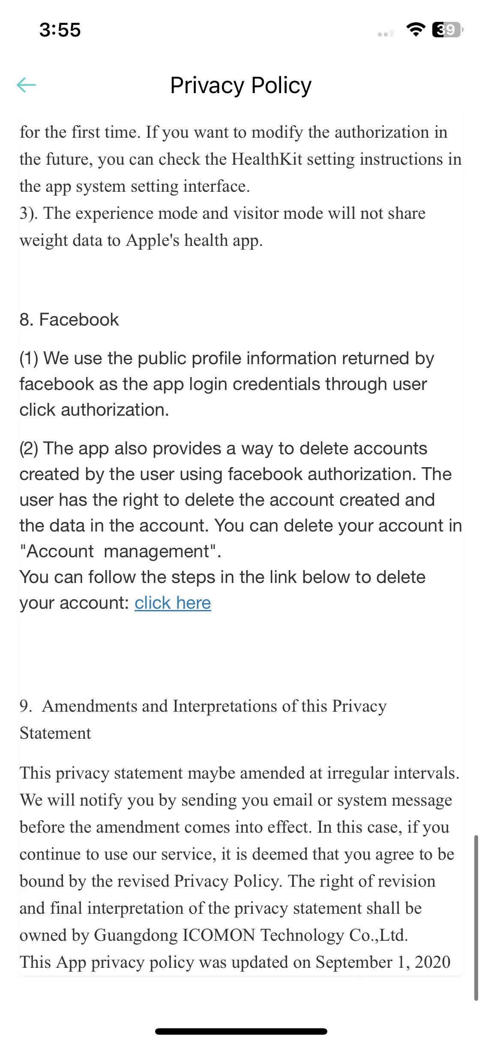This screenshot has width=482, height=1045.
Task: Click the vertical scrollbar thumb
Action: pos(476,918)
